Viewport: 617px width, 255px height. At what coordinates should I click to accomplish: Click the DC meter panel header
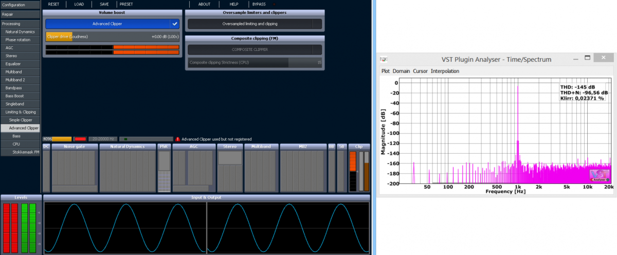click(x=46, y=147)
